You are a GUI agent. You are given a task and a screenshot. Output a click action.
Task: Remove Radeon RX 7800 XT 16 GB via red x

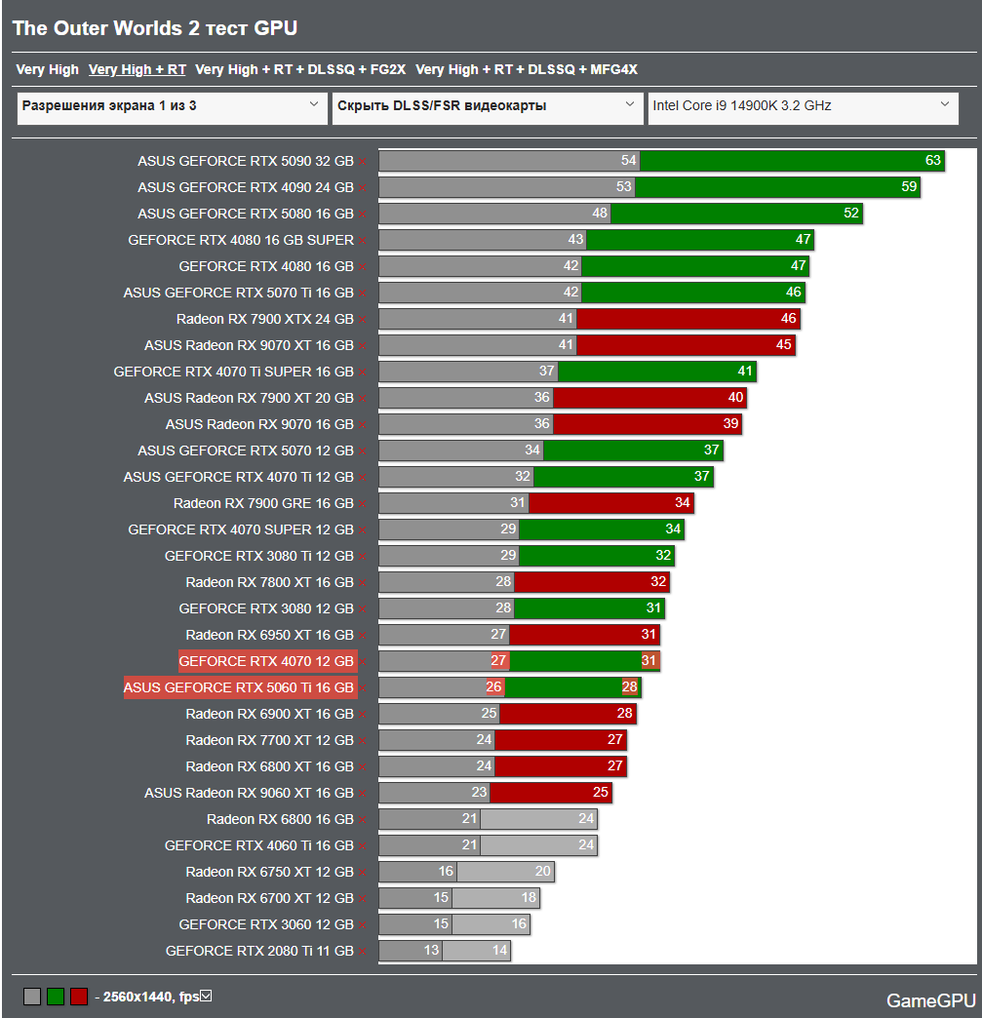tap(363, 583)
